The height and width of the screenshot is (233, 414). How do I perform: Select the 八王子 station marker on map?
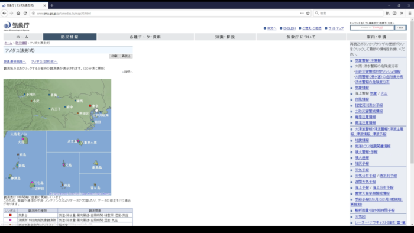[x=50, y=109]
